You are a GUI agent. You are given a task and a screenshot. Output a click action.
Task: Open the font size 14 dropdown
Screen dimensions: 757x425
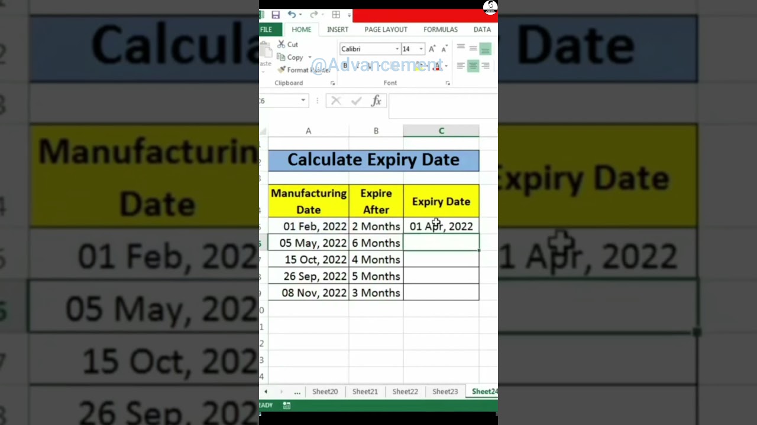click(x=421, y=49)
